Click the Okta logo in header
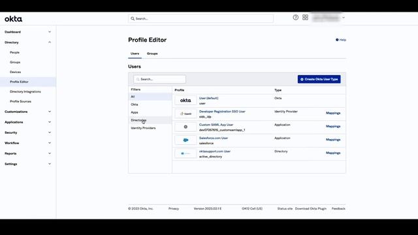The height and width of the screenshot is (235, 418). [13, 19]
